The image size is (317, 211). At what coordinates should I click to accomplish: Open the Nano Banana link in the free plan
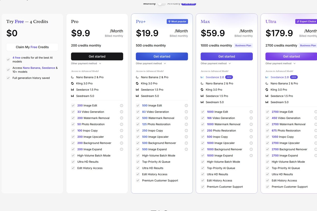31,68
